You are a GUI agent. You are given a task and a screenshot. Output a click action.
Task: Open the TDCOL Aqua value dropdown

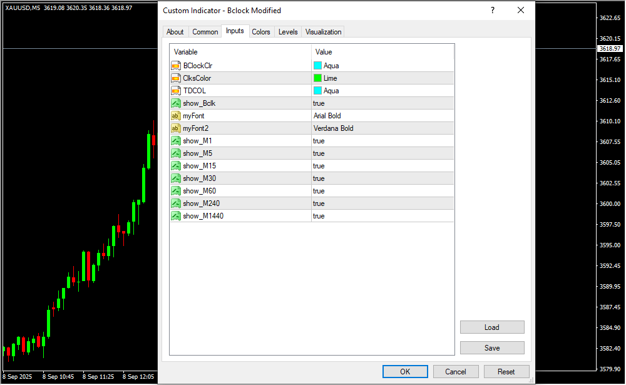click(x=382, y=91)
